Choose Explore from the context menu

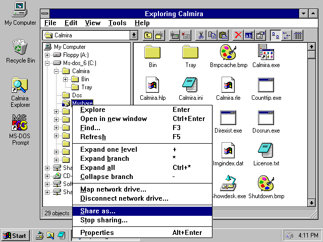(142, 110)
